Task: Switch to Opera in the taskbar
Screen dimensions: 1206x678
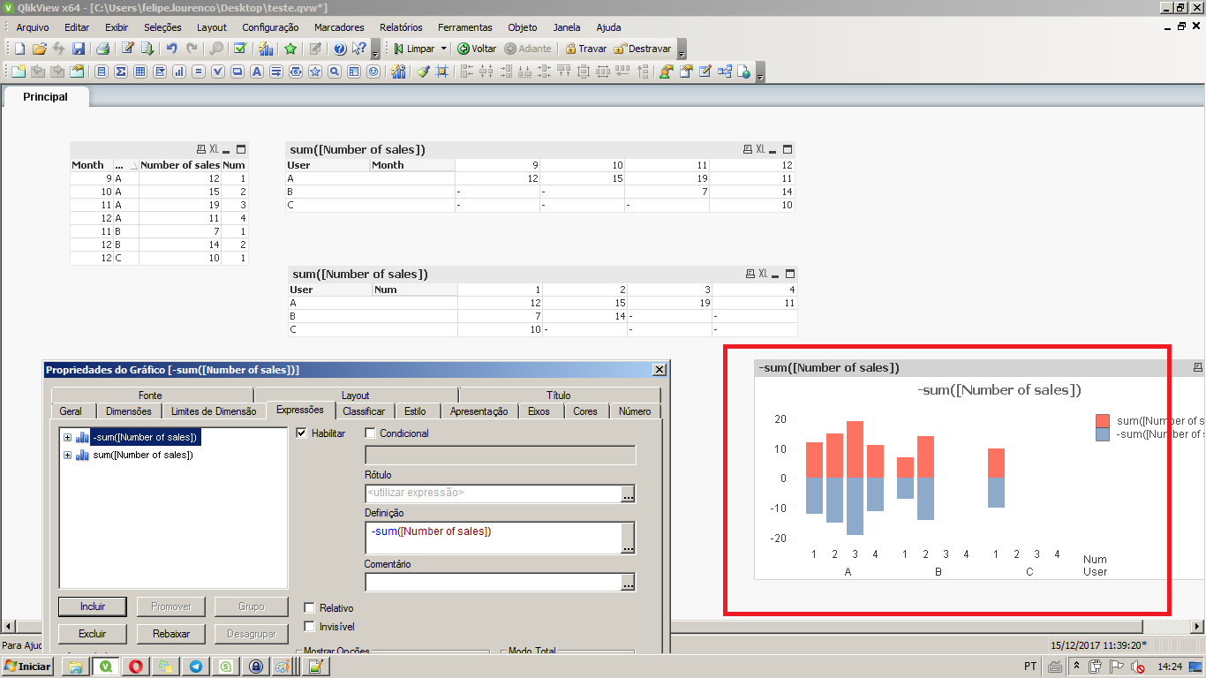Action: [x=136, y=667]
